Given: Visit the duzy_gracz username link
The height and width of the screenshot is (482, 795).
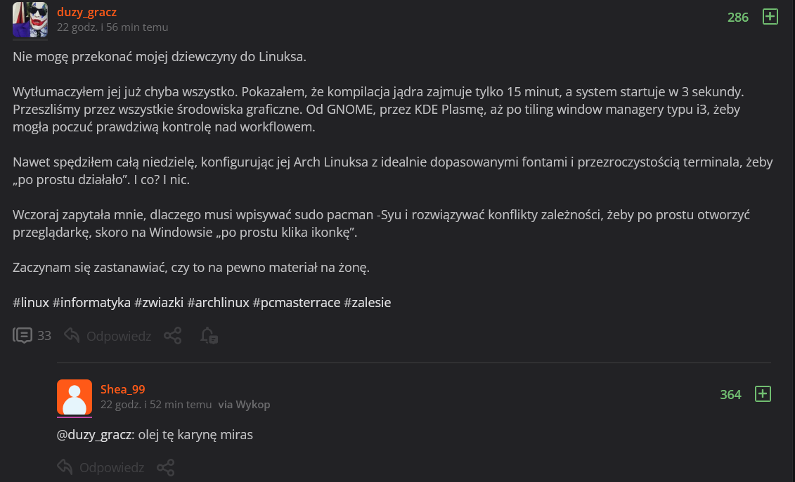Looking at the screenshot, I should 86,11.
